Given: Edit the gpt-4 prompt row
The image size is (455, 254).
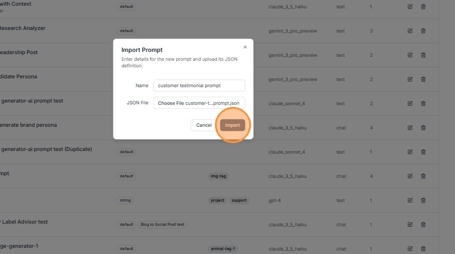Looking at the screenshot, I should [410, 200].
